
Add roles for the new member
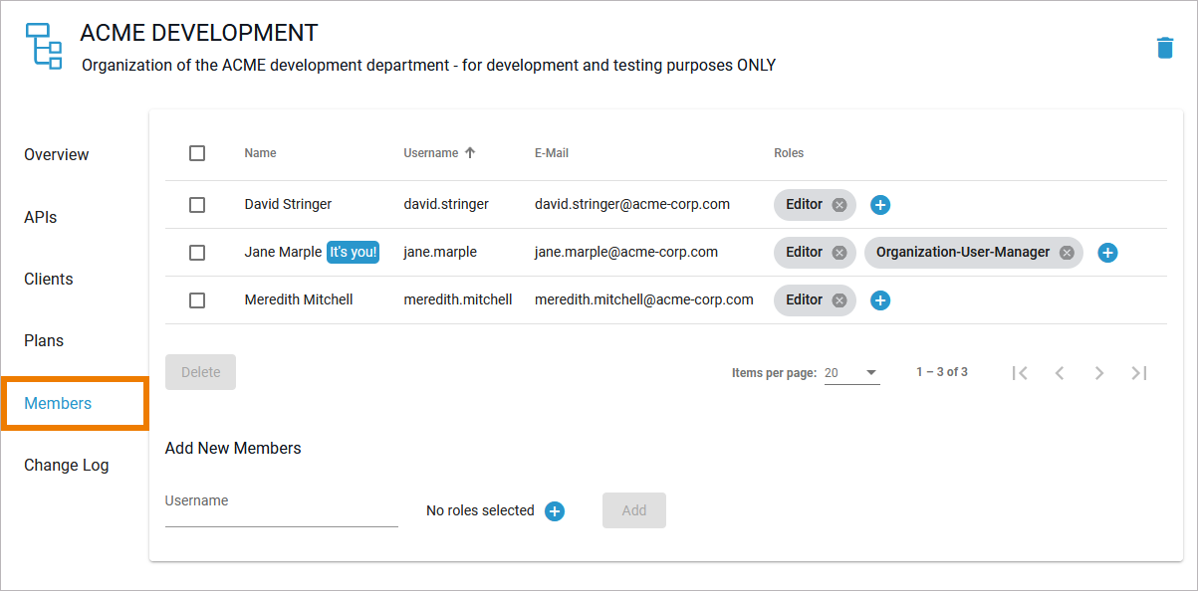(x=555, y=511)
